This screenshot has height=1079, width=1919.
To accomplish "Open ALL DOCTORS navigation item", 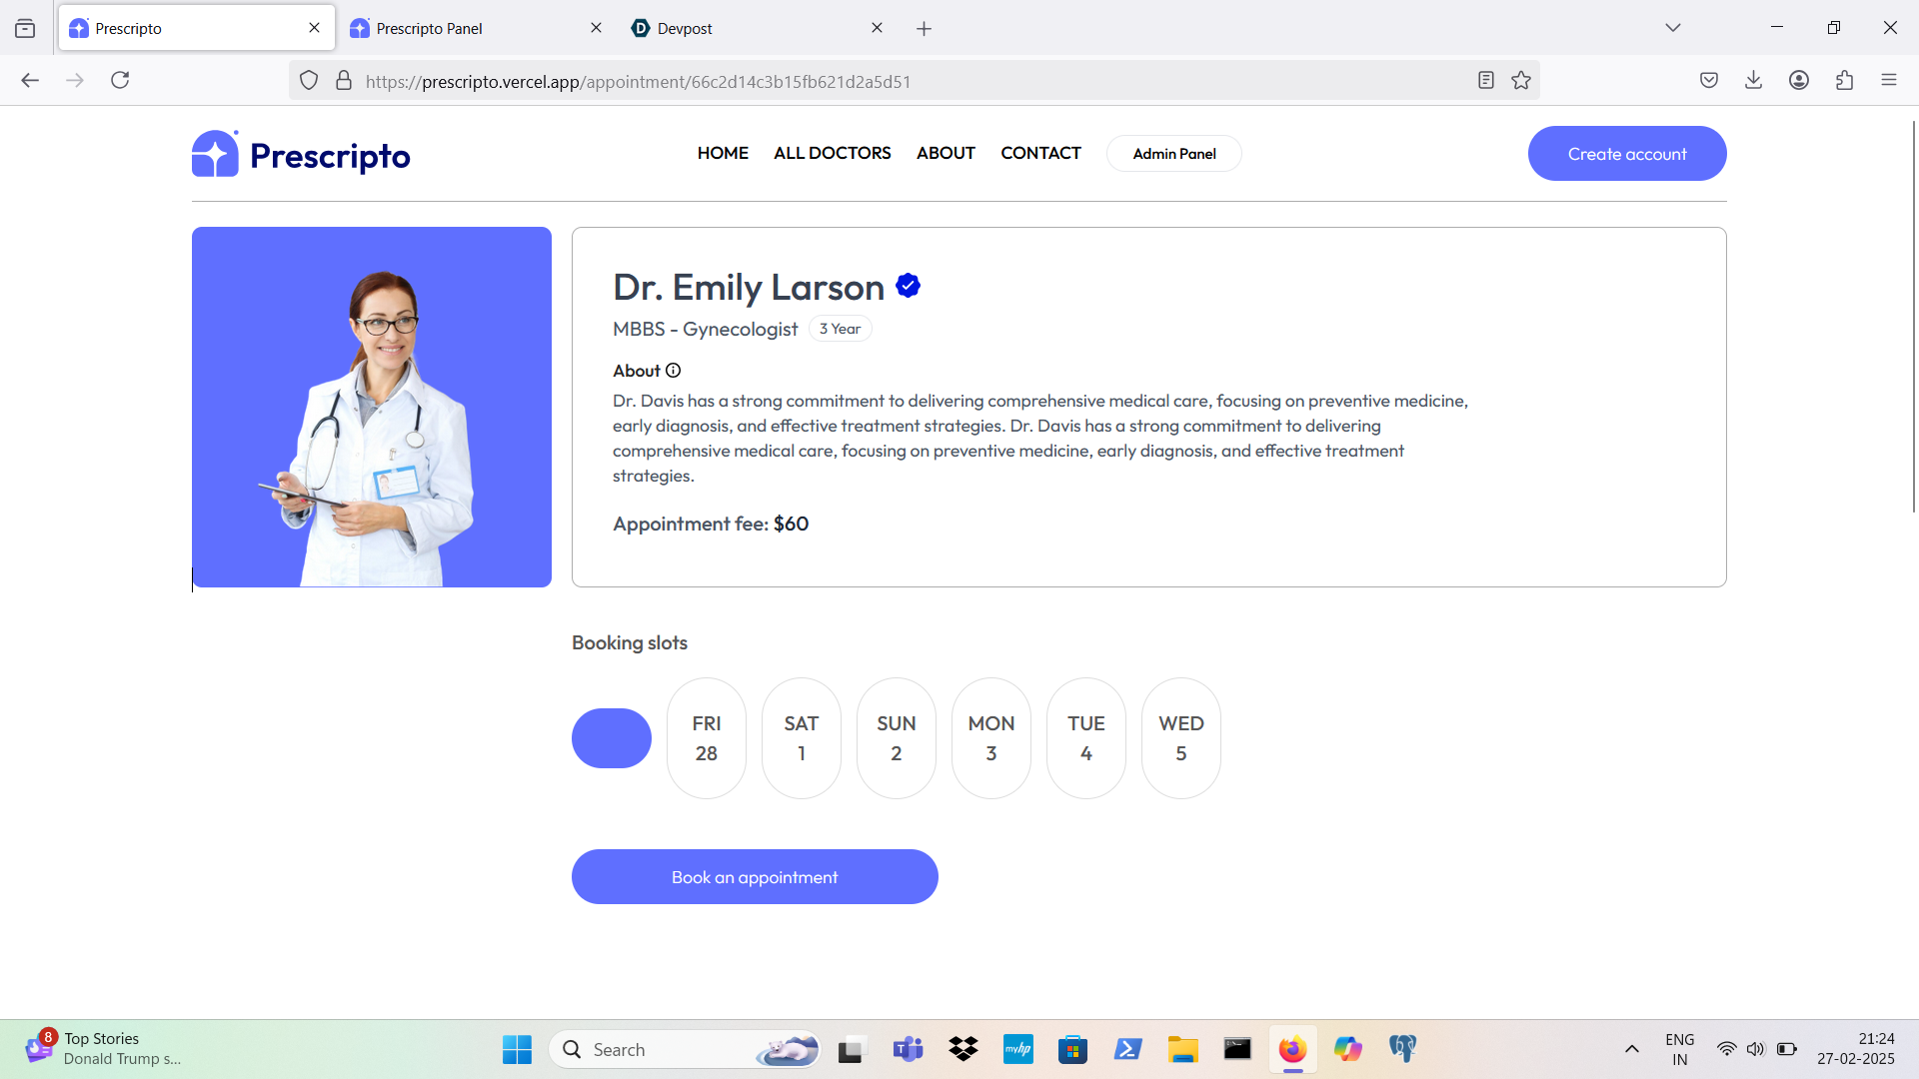I will tap(832, 153).
